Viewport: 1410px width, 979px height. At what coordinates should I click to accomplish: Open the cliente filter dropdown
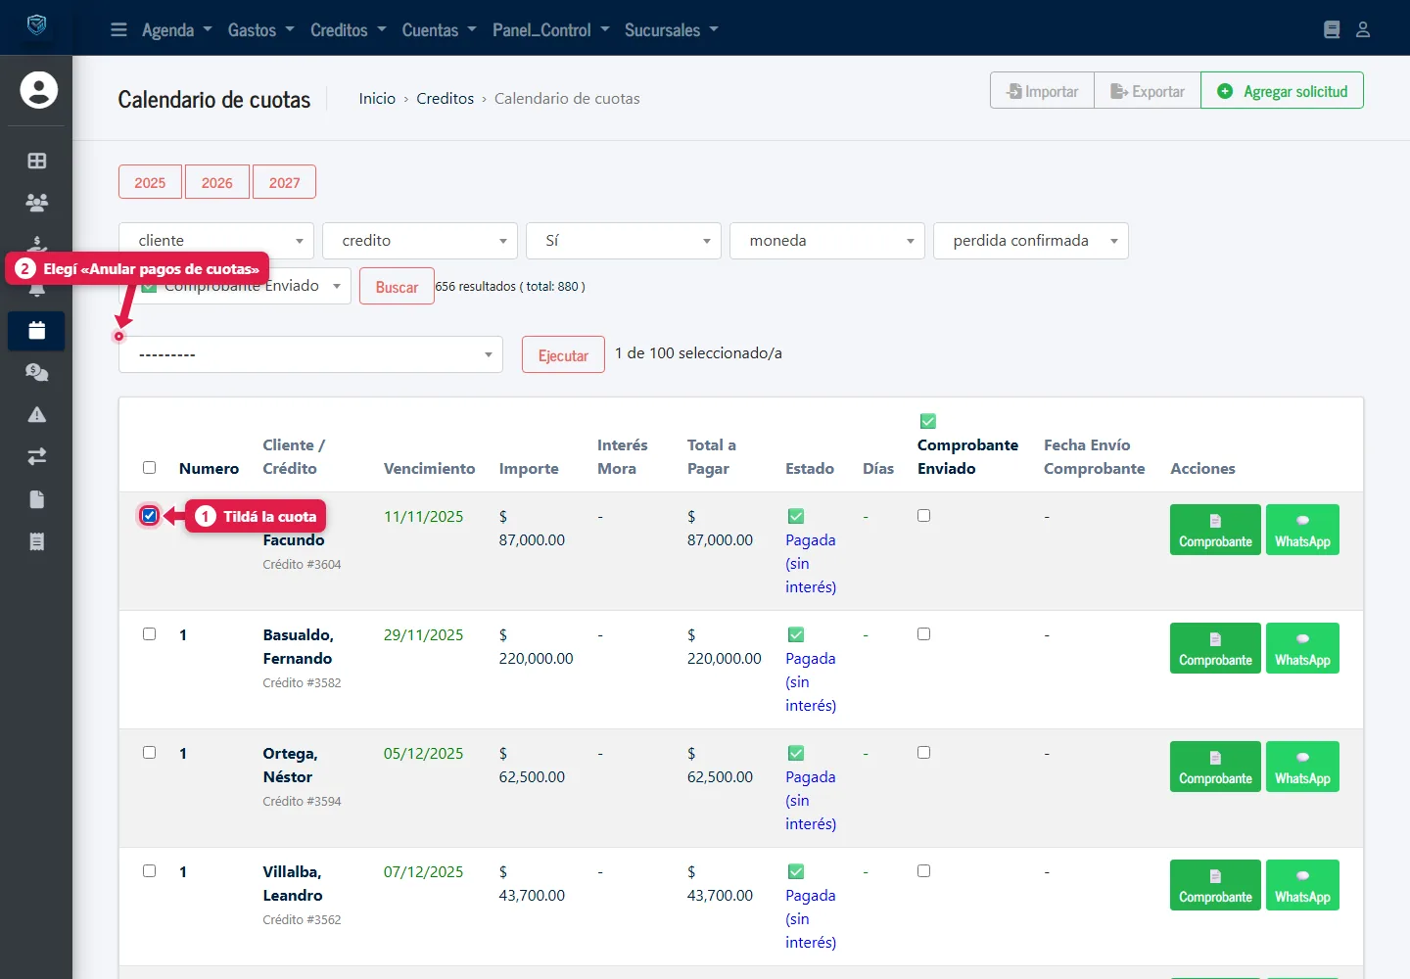coord(216,241)
